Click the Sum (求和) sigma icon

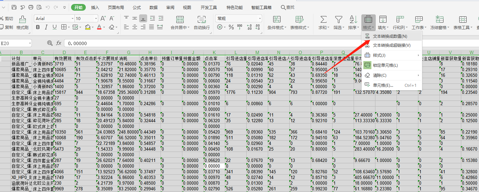pos(323,20)
